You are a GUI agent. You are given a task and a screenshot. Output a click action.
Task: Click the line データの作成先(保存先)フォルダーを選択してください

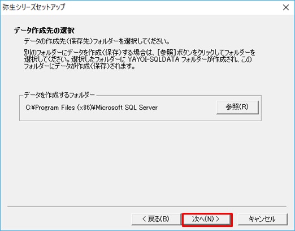(97, 41)
